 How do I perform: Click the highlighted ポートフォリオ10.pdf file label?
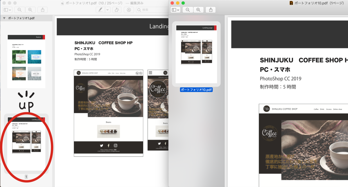[196, 90]
